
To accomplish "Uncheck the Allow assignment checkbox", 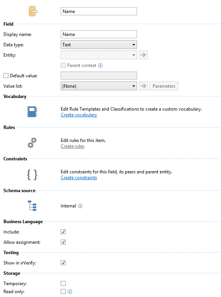I will [x=63, y=242].
